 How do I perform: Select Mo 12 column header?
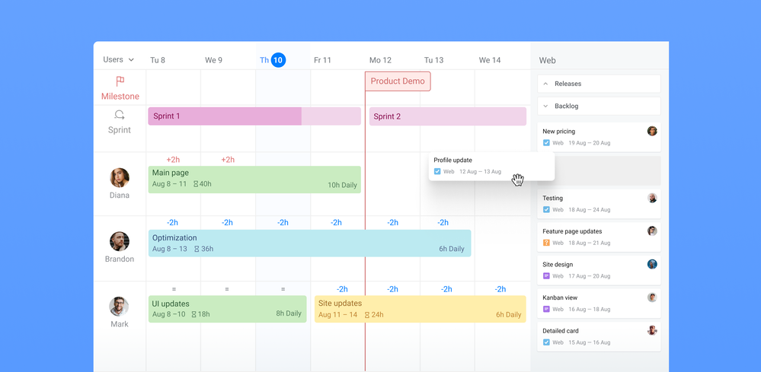pos(380,60)
